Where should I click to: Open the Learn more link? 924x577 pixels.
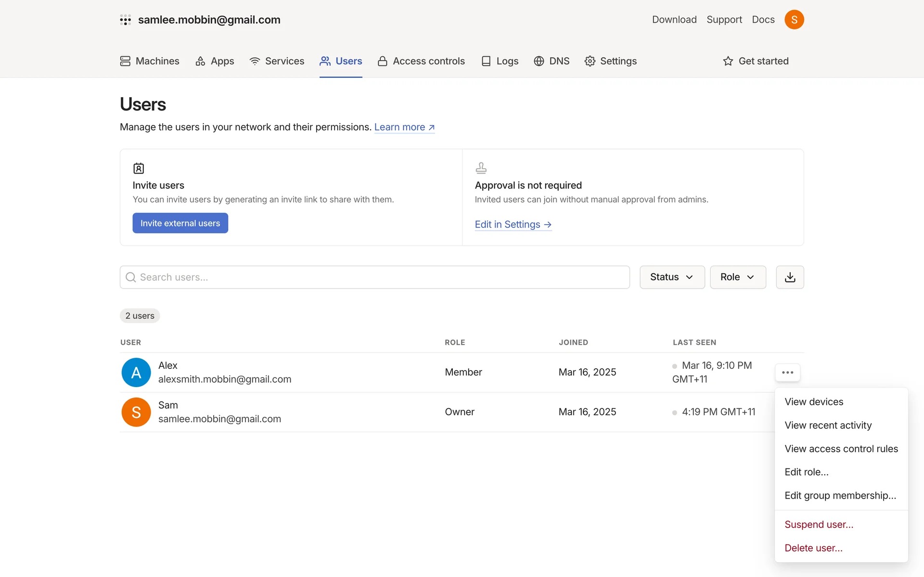404,127
